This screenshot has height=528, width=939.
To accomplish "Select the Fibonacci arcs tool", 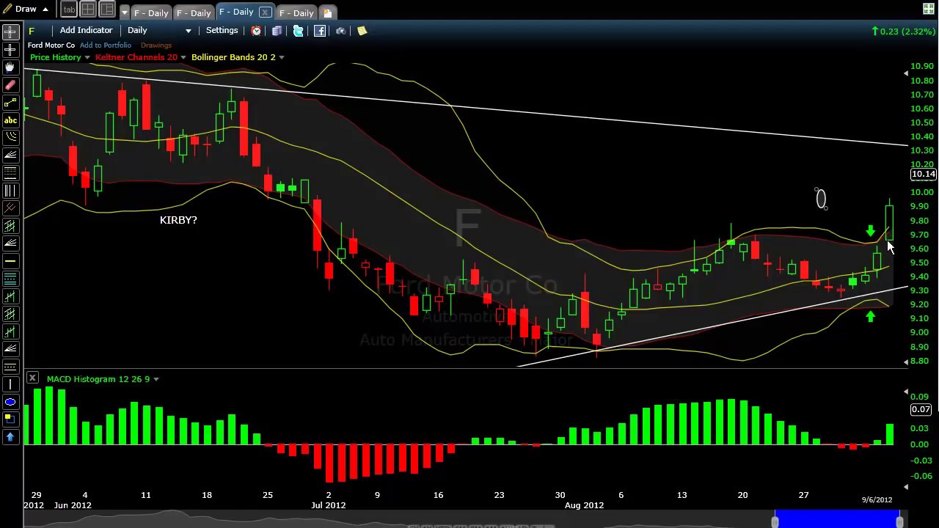I will pyautogui.click(x=10, y=137).
